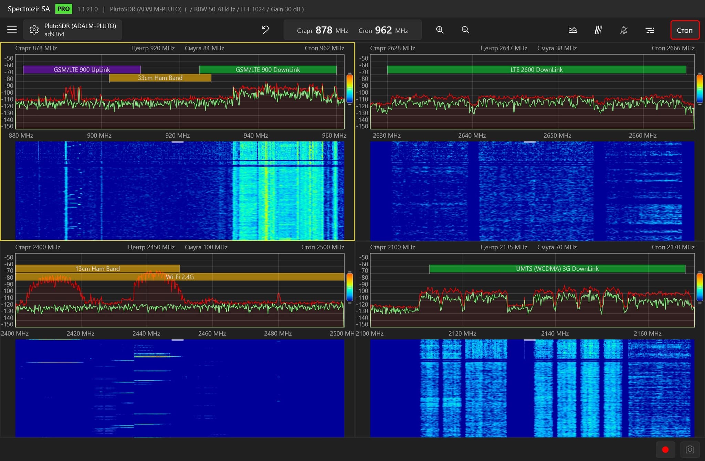Image resolution: width=705 pixels, height=461 pixels.
Task: Adjust the LTE 2600 panel color scale slider
Action: click(699, 89)
